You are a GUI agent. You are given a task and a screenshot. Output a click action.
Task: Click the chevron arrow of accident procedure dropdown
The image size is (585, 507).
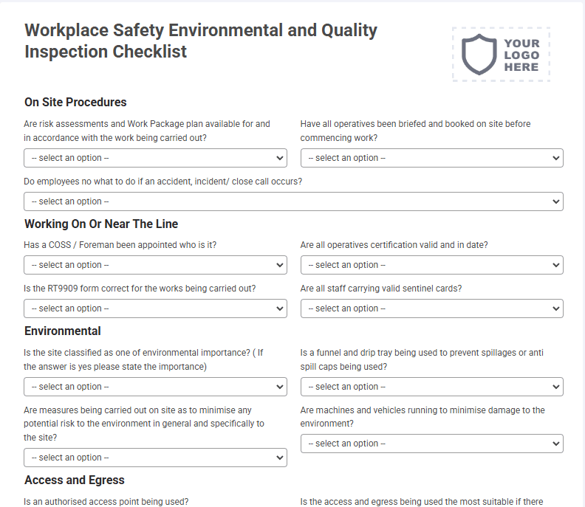coord(555,201)
